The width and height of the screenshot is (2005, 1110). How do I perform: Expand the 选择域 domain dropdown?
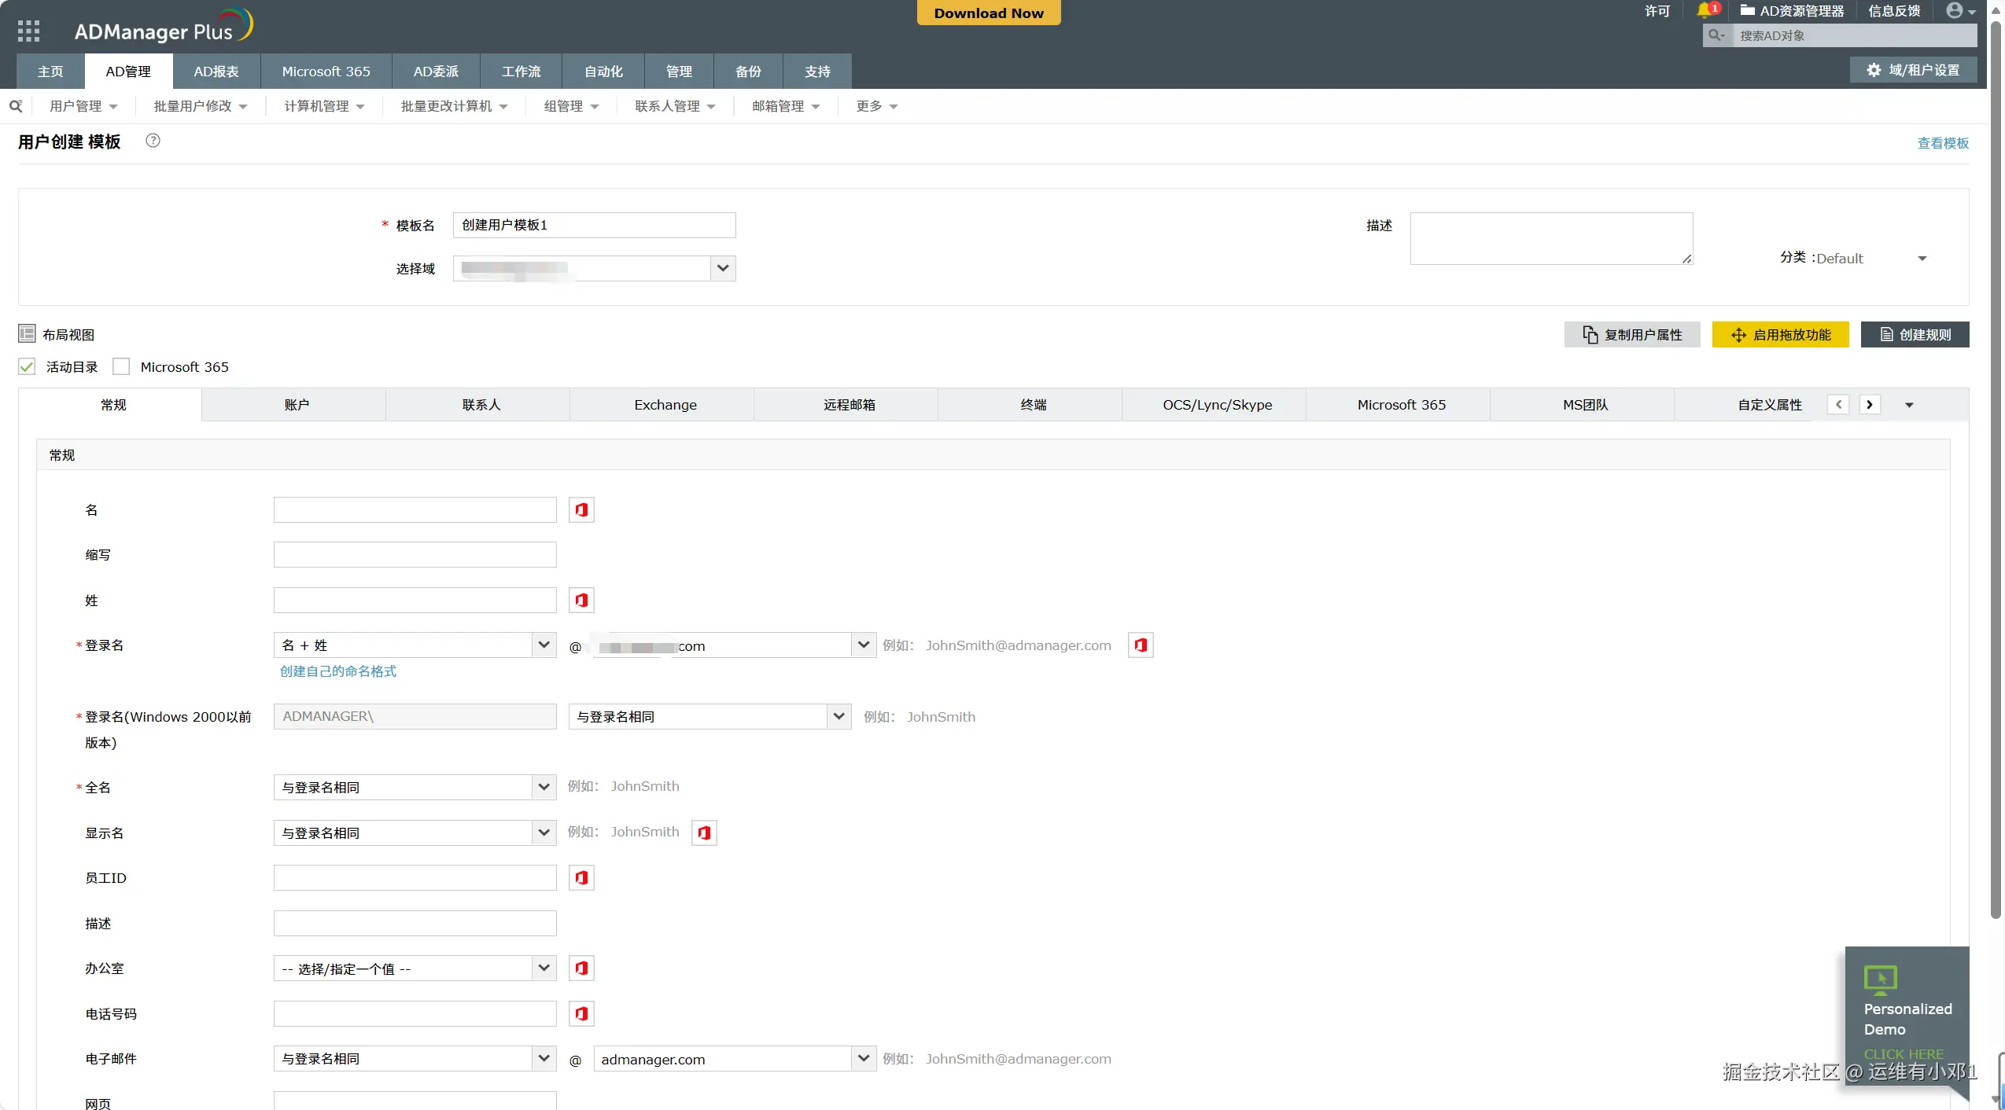click(723, 268)
